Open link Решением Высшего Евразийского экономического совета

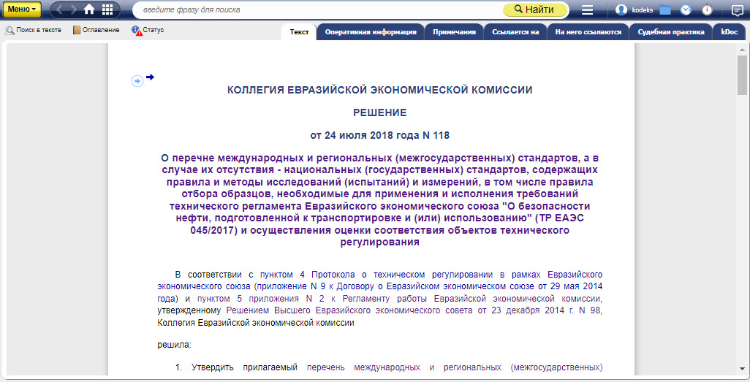pos(333,310)
